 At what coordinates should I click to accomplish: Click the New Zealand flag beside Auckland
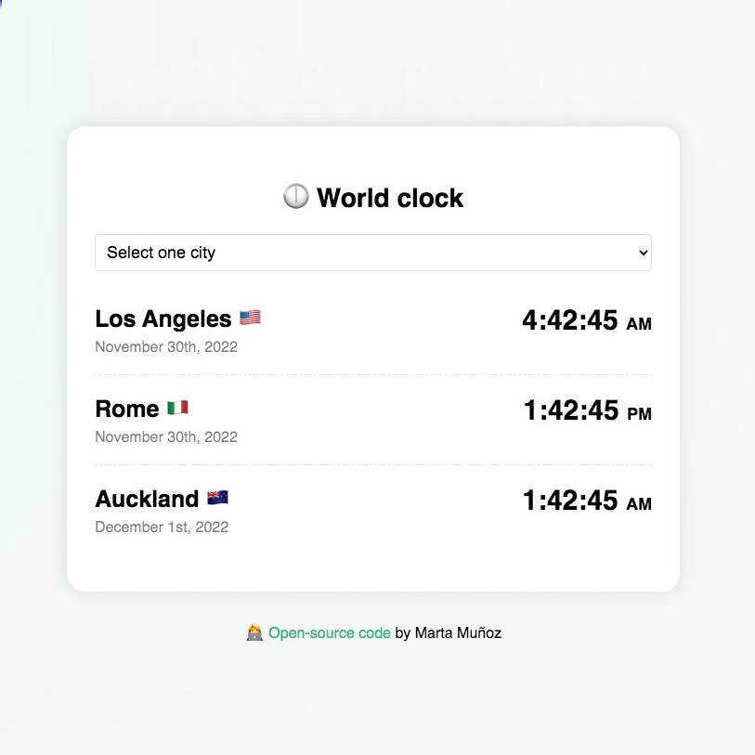tap(217, 498)
